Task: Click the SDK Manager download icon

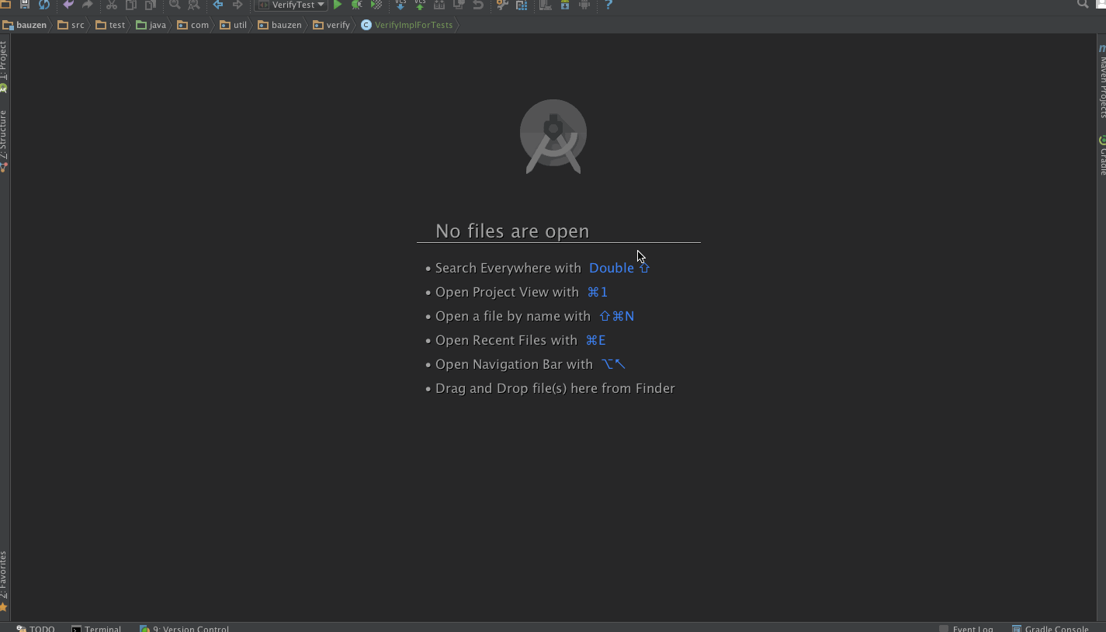Action: coord(565,5)
